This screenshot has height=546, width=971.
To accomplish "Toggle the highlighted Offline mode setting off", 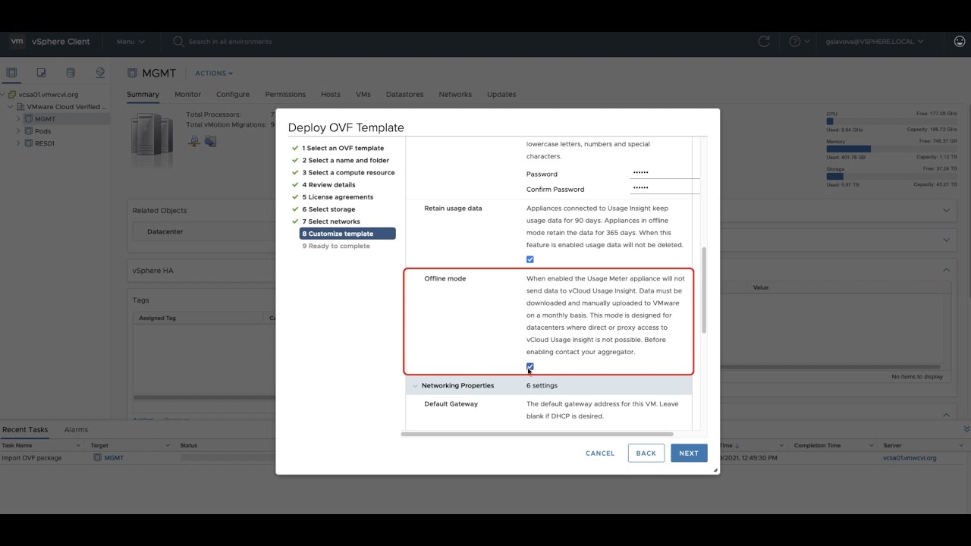I will pyautogui.click(x=529, y=366).
